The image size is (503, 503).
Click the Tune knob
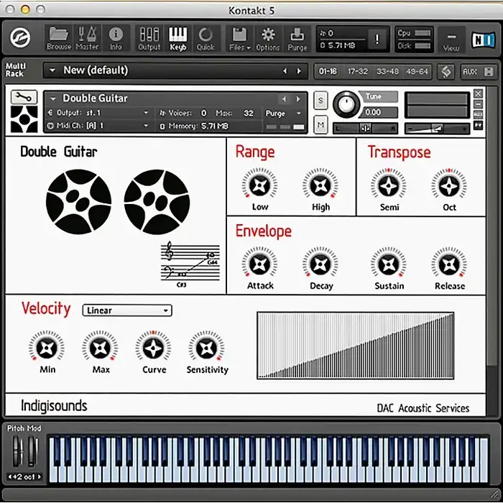click(346, 104)
